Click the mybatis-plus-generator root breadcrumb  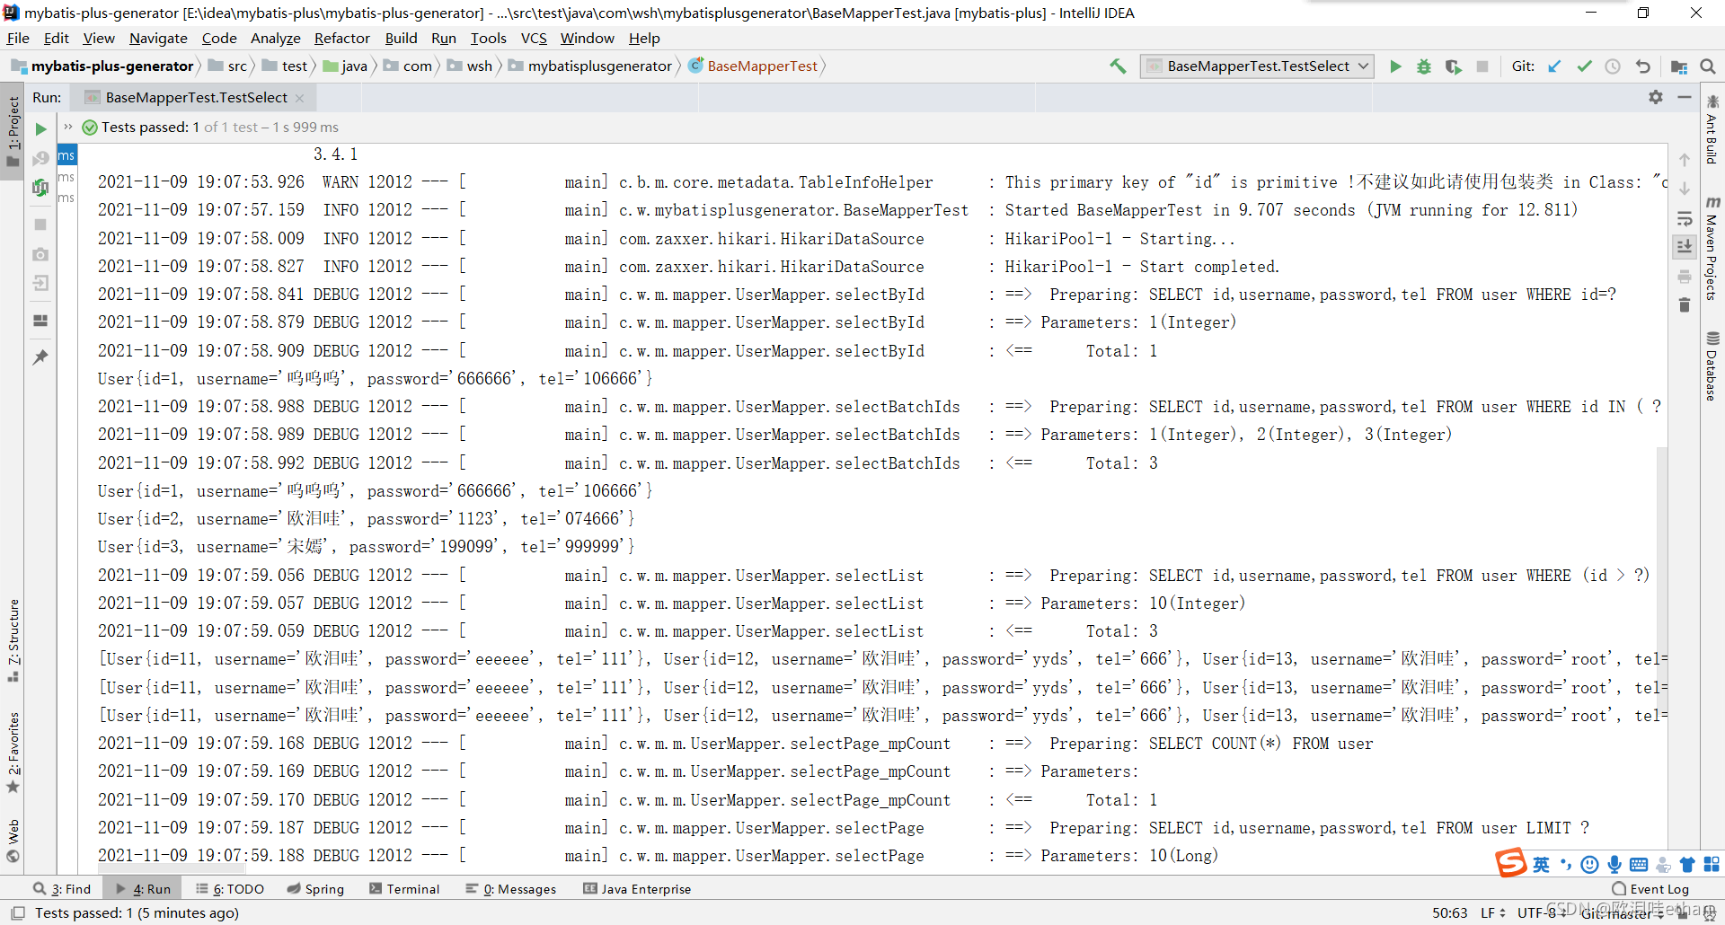[x=102, y=66]
